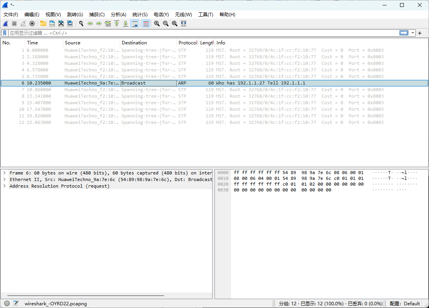
Task: Open the 统计(S) menu
Action: [x=140, y=15]
